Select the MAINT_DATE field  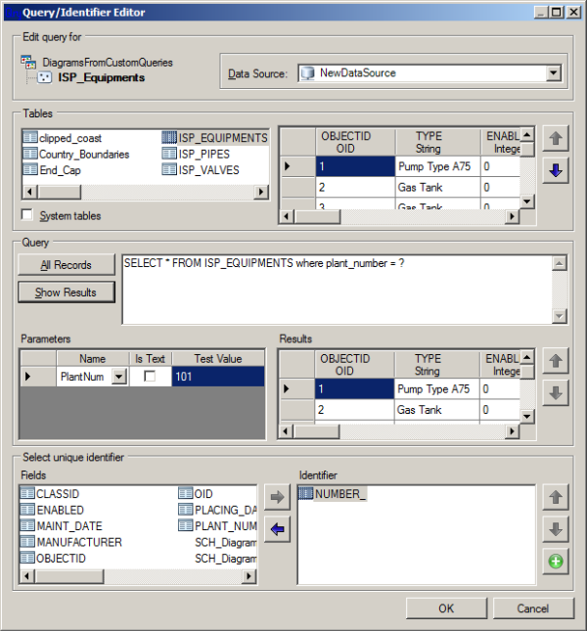click(x=62, y=526)
